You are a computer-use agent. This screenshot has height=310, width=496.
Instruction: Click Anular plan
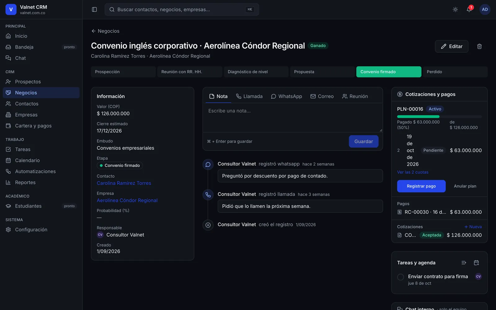465,186
